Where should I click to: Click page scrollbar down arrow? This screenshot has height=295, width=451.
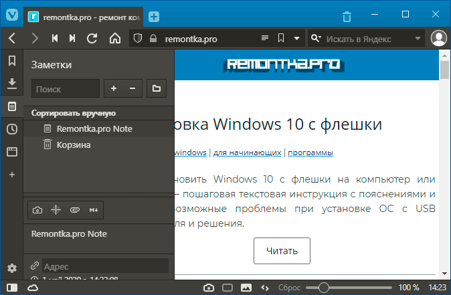[x=444, y=274]
